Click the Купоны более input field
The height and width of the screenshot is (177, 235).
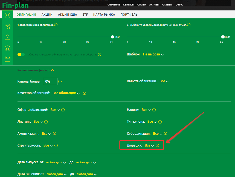pos(50,82)
